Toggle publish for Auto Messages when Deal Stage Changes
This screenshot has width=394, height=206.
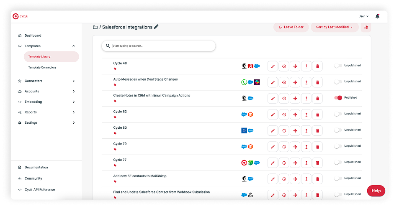pyautogui.click(x=338, y=81)
